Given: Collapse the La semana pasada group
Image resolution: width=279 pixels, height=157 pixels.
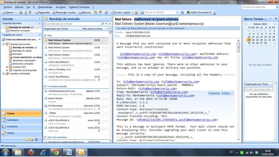Looking at the screenshot, I should click(45, 86).
